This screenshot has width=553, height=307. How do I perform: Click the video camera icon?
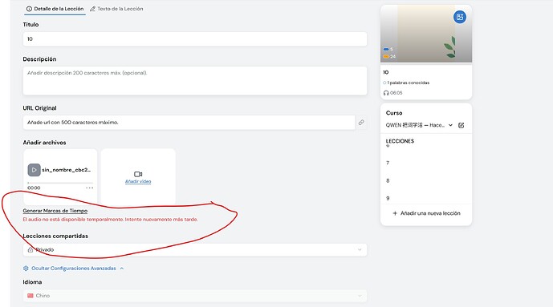pos(138,174)
